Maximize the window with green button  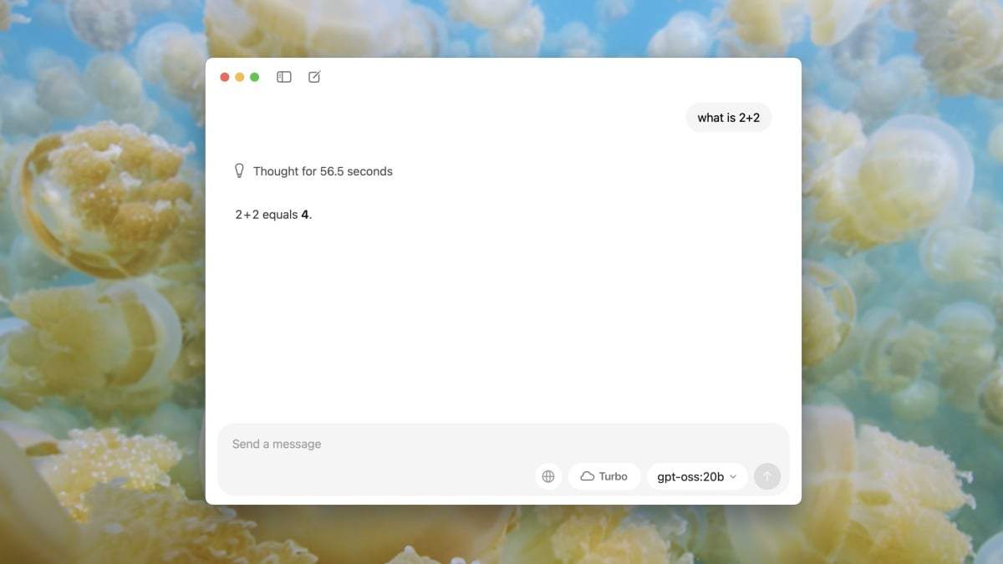click(255, 77)
